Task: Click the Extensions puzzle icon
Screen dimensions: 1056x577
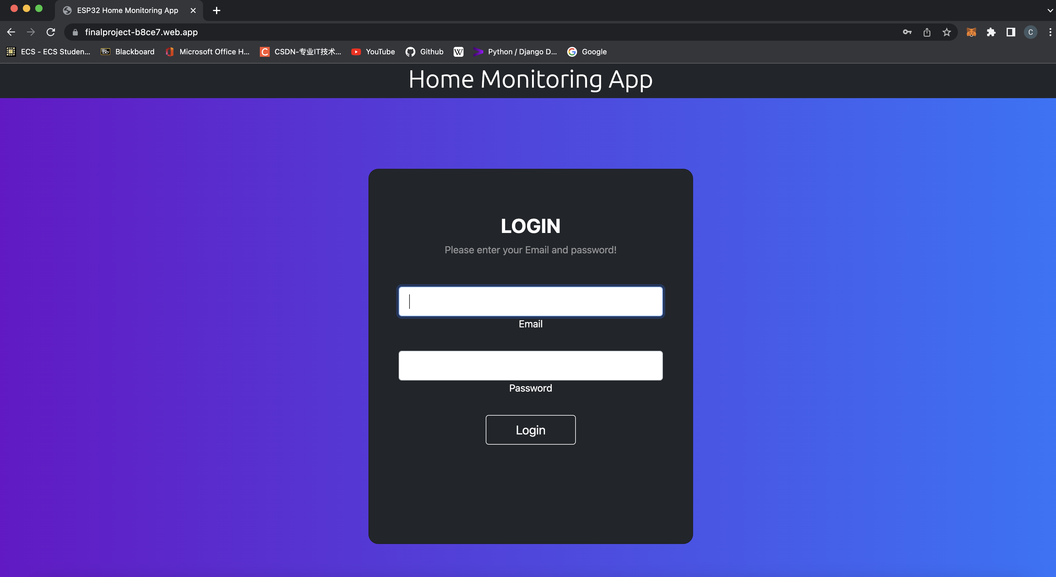Action: (991, 32)
